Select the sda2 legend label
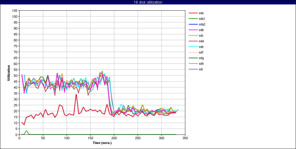The height and width of the screenshot is (149, 296). [202, 24]
